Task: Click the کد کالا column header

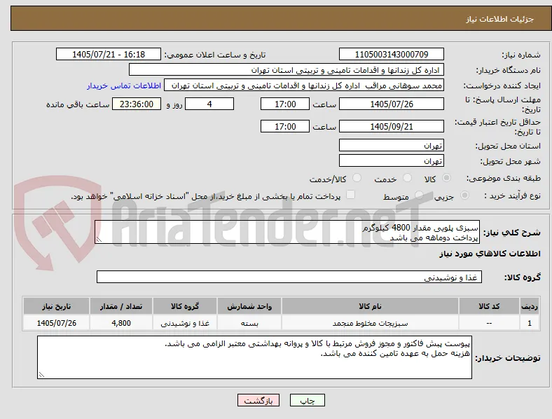Action: click(x=489, y=306)
